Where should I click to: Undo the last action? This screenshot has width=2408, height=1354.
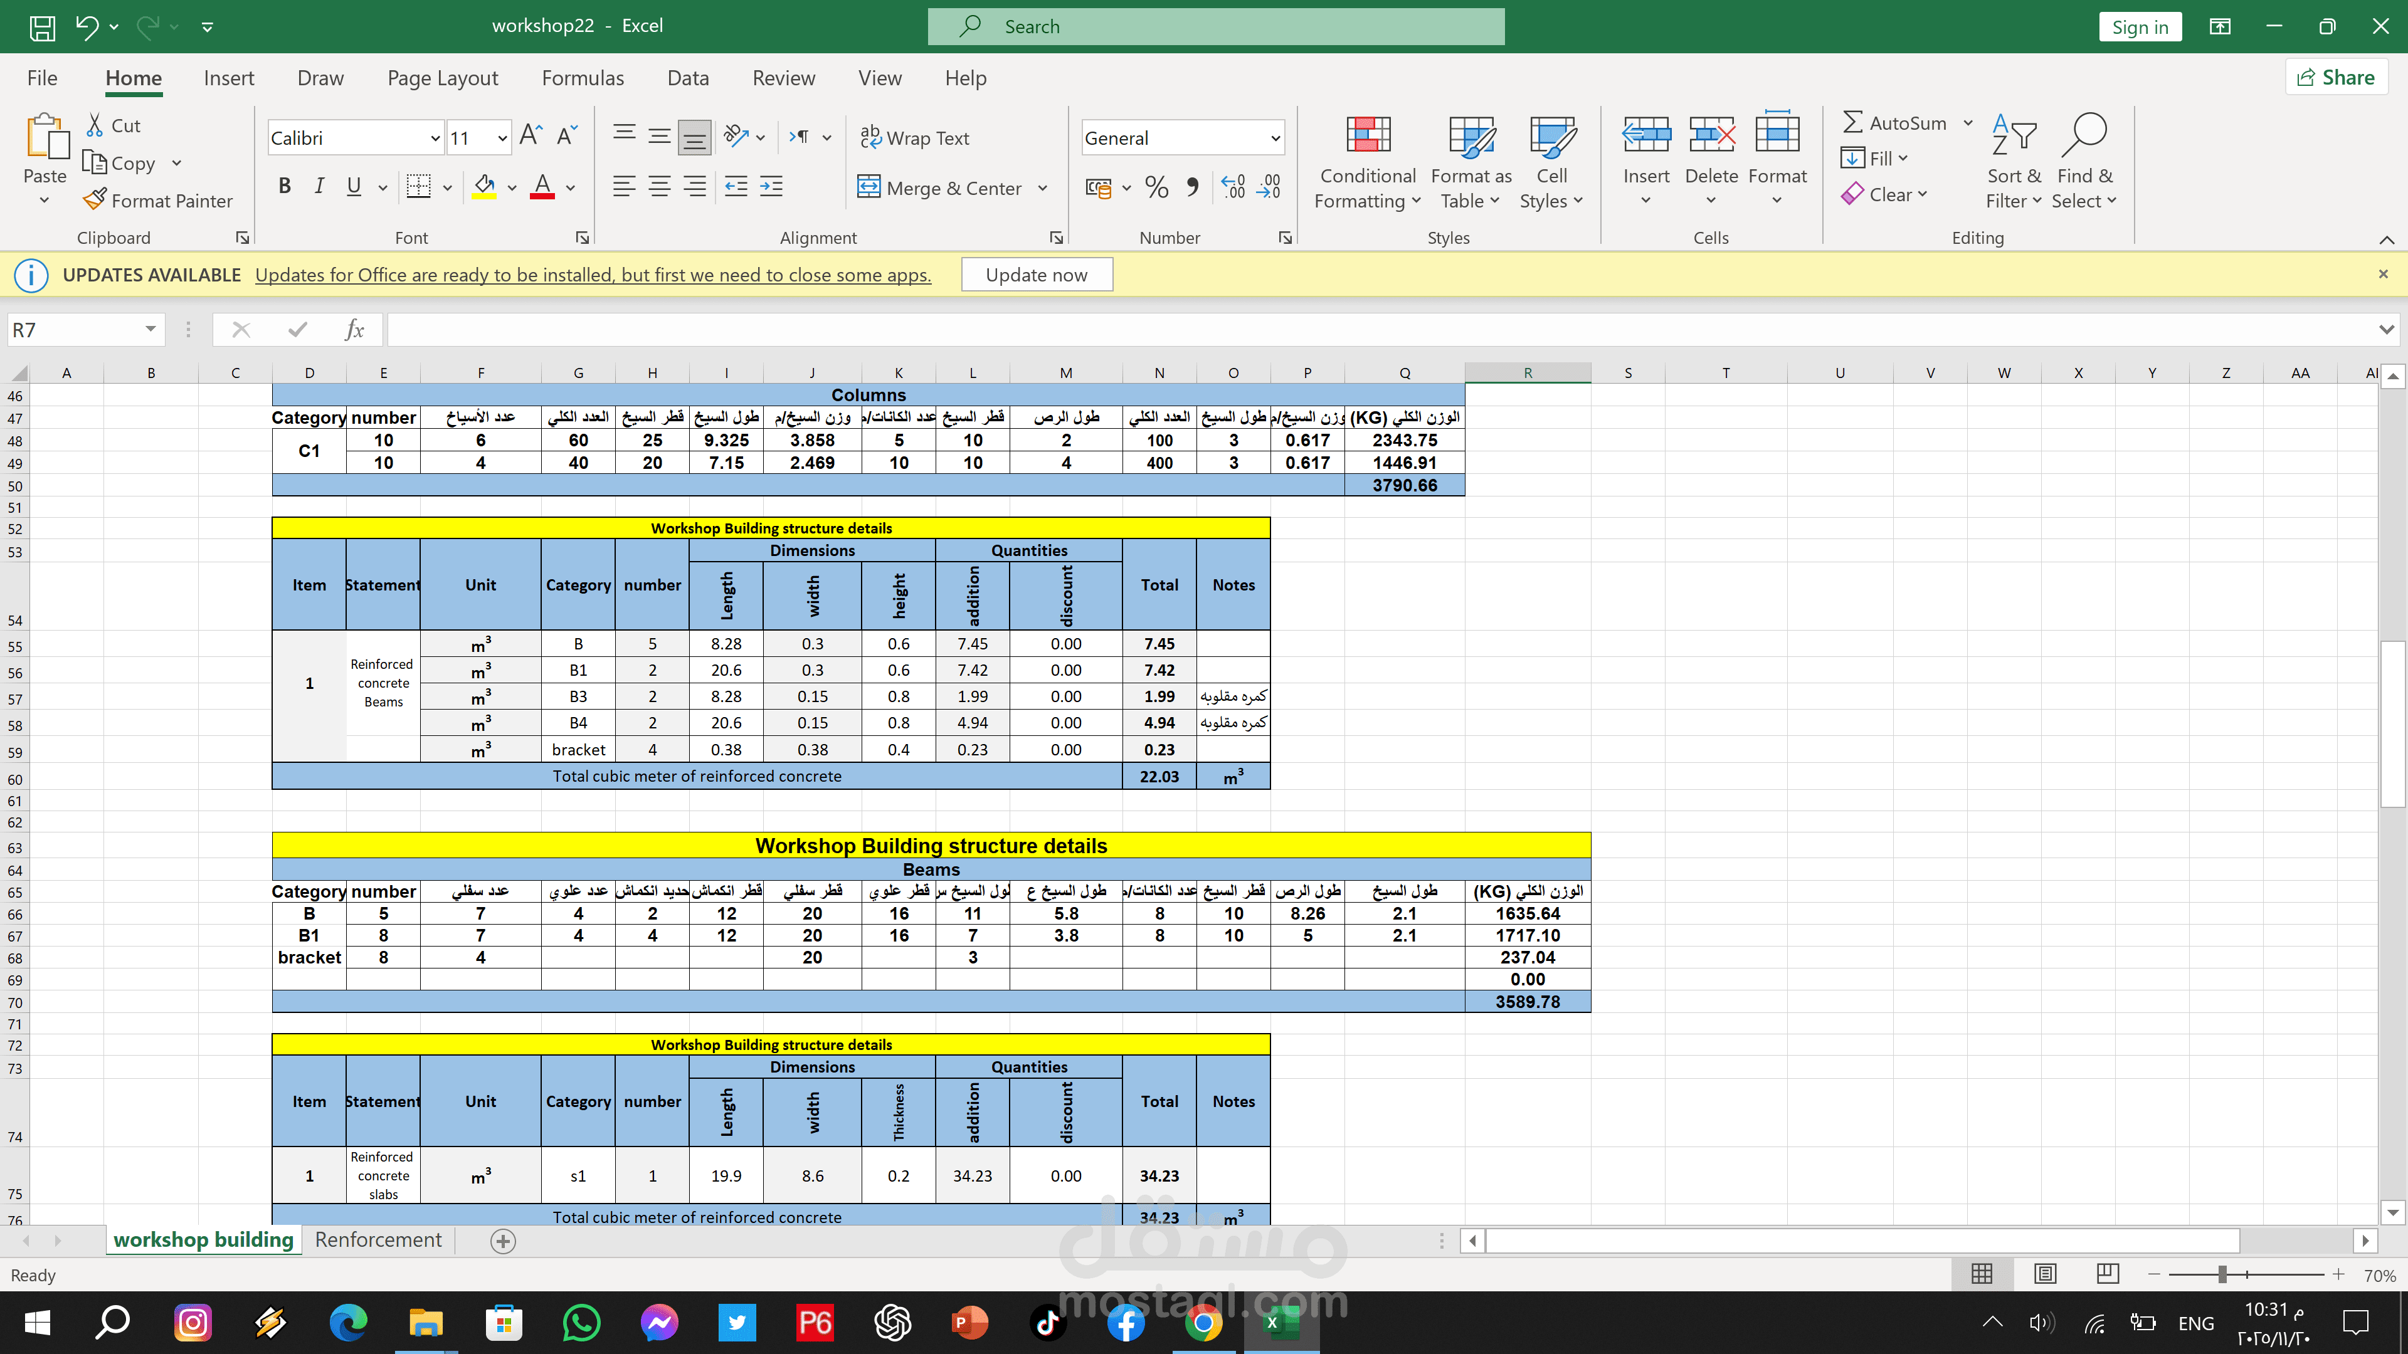coord(87,26)
